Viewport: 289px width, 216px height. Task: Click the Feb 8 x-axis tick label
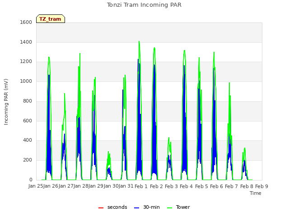[247, 186]
